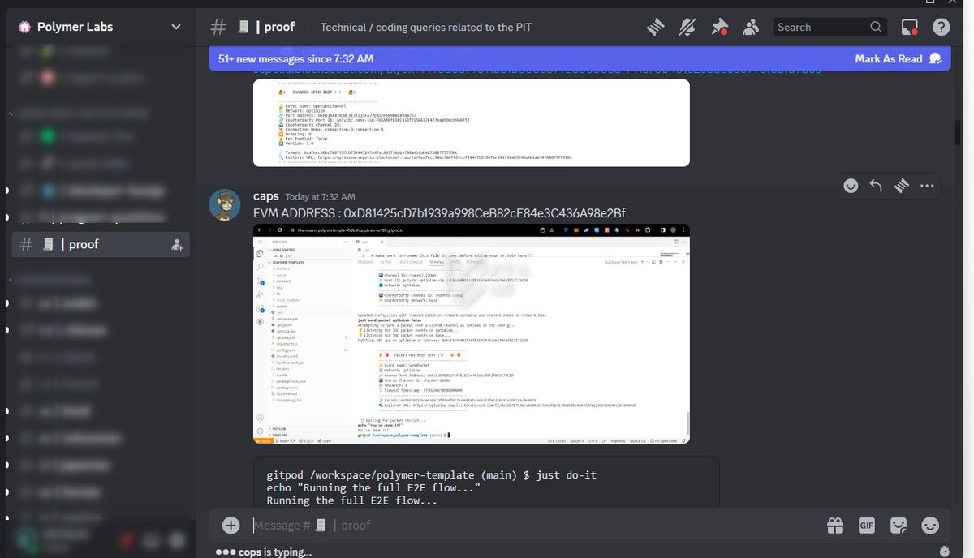Create thread from caps message
The height and width of the screenshot is (558, 974).
click(x=901, y=186)
